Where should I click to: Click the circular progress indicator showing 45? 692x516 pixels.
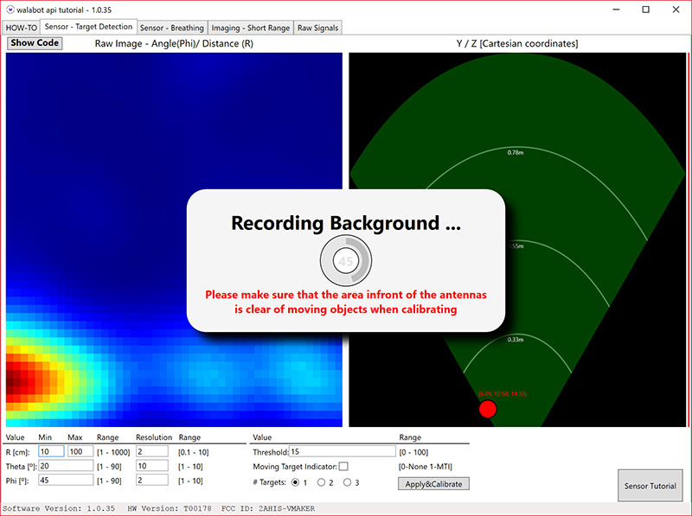346,261
